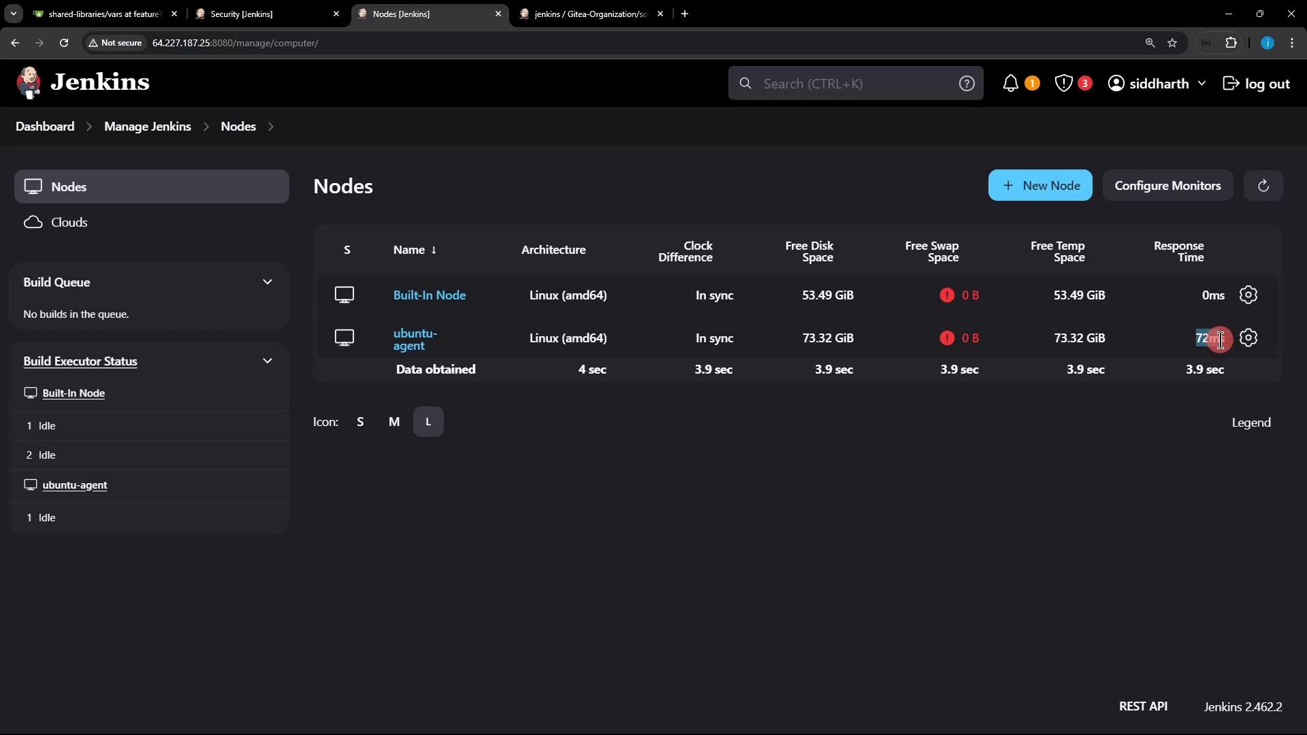The width and height of the screenshot is (1307, 735).
Task: Click the search help question mark icon
Action: [967, 84]
